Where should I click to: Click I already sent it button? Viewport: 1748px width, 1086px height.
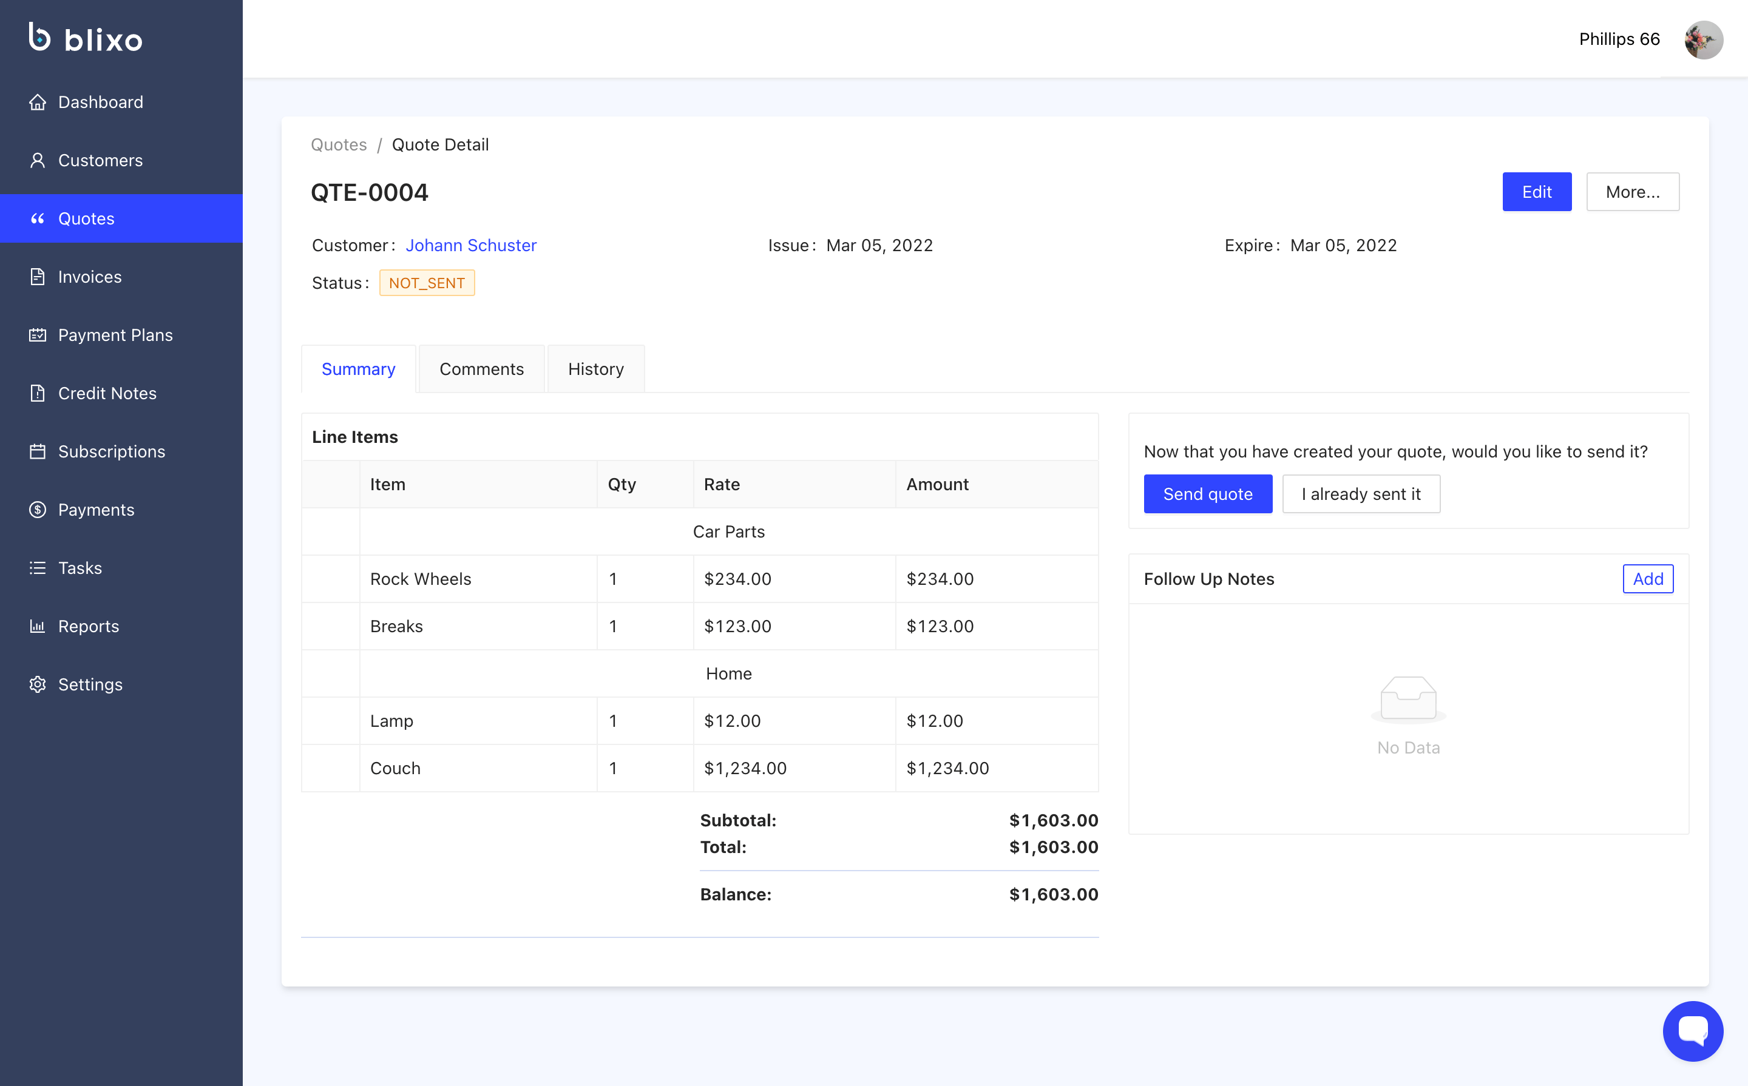click(1360, 494)
